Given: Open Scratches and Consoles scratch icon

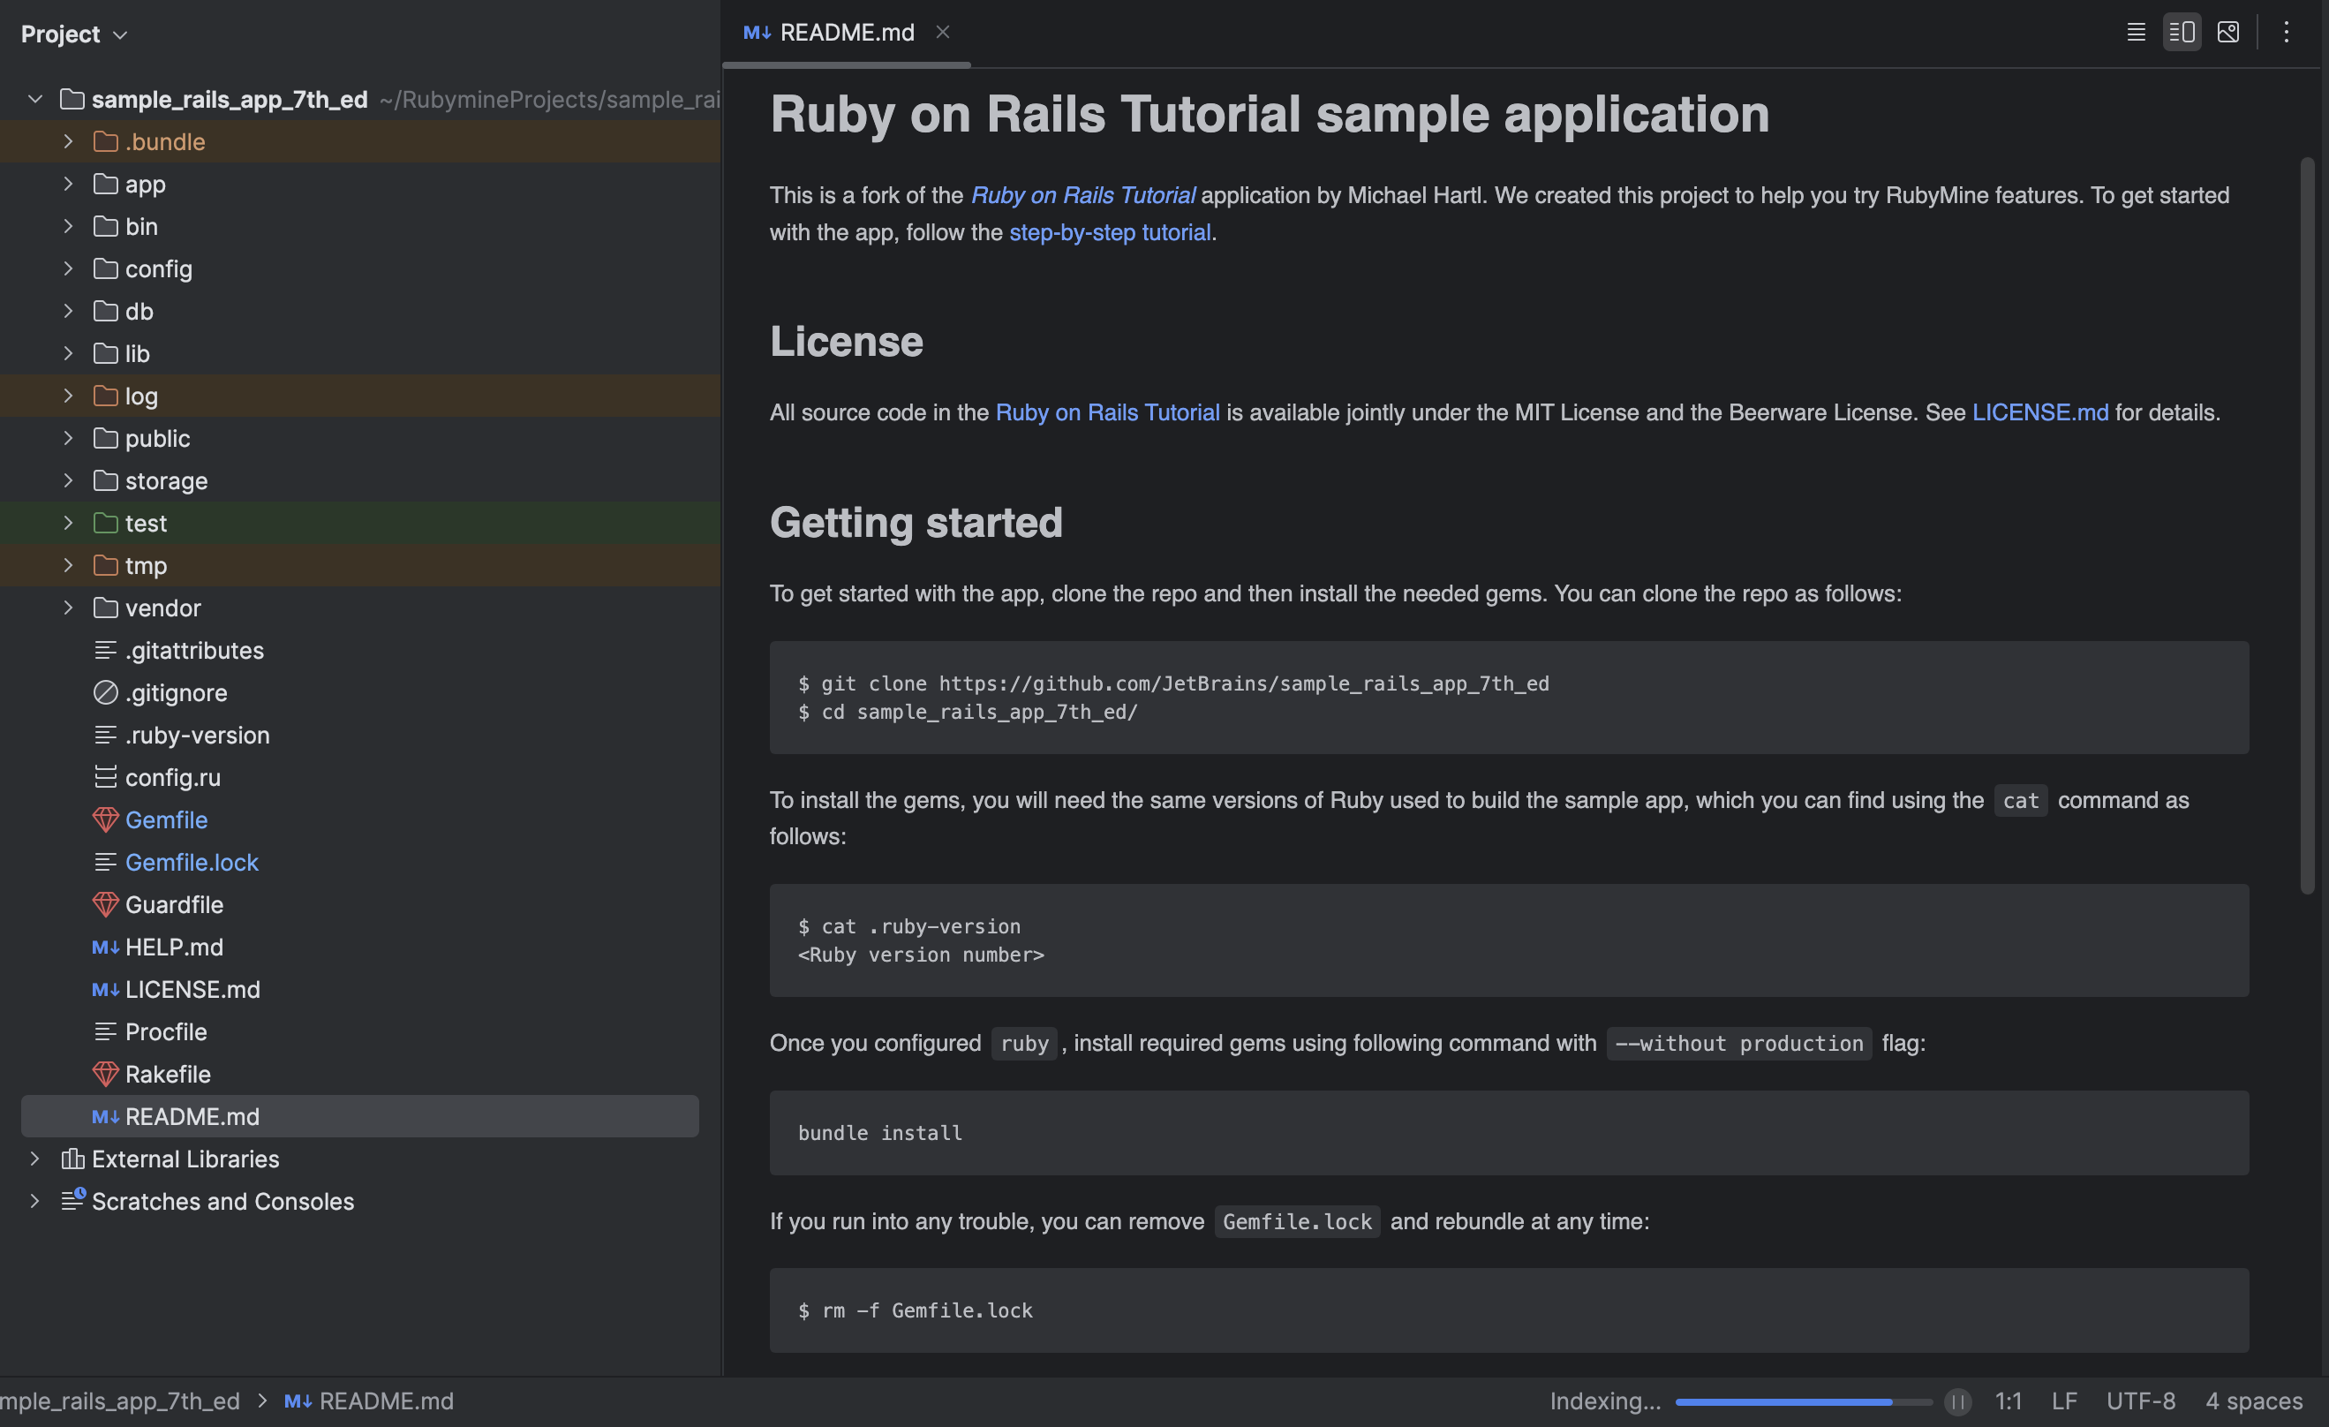Looking at the screenshot, I should [72, 1201].
